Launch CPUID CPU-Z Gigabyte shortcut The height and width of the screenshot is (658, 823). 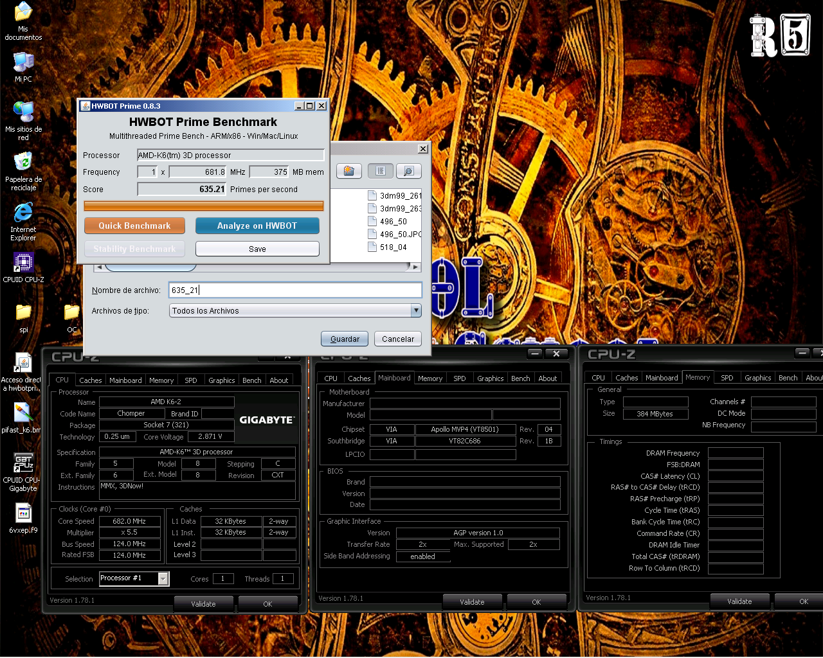click(x=23, y=472)
